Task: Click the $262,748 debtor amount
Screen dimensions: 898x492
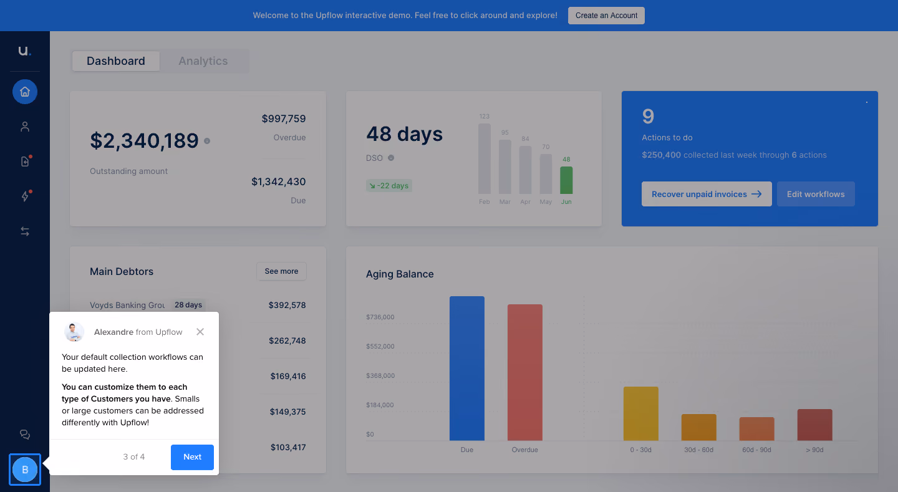Action: point(287,340)
